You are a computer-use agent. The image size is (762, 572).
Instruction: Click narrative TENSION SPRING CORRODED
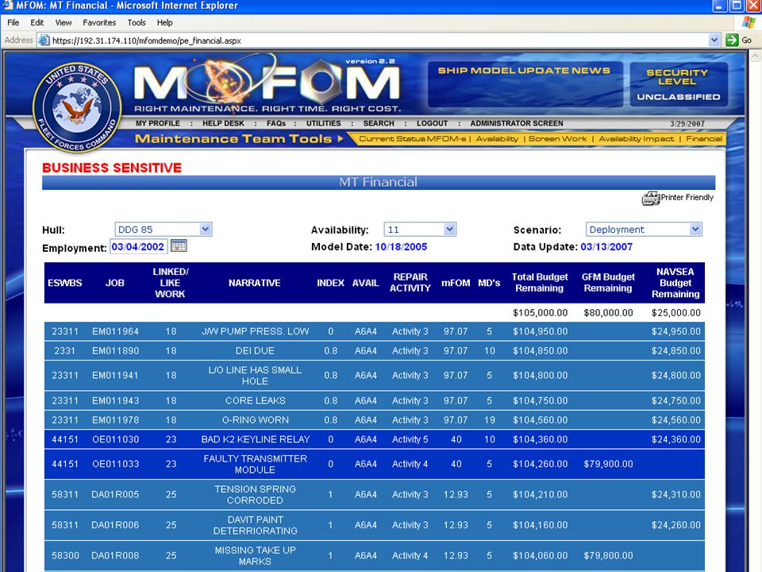pos(255,495)
